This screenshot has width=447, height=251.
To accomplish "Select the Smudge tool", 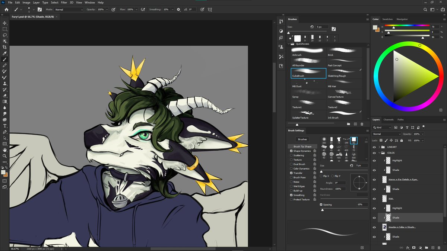I will pyautogui.click(x=5, y=113).
